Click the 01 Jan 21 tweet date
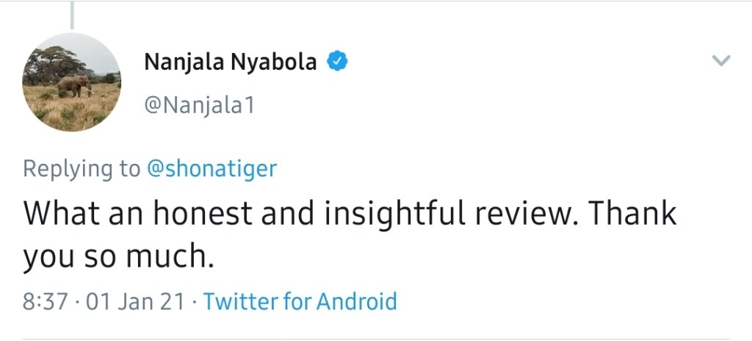 (135, 301)
